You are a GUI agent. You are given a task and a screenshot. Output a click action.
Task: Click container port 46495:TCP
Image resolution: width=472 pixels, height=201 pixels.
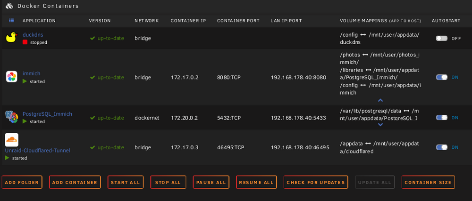(x=231, y=148)
